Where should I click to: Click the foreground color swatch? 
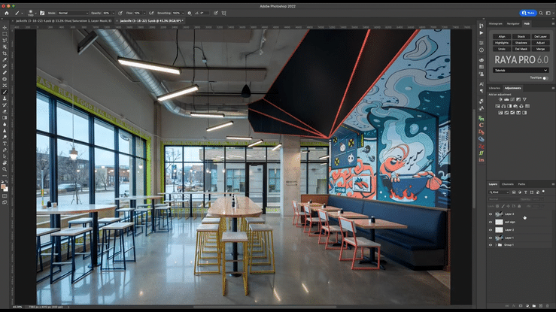click(3, 186)
